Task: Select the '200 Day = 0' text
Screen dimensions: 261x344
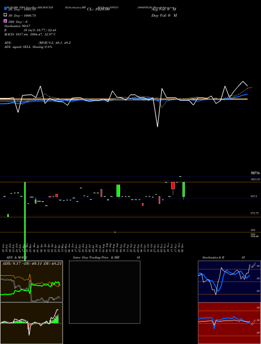Action: 18,22
